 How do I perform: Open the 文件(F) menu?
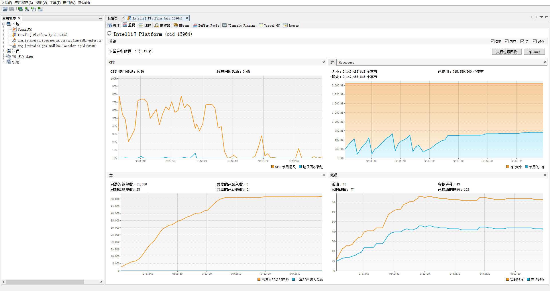click(7, 3)
